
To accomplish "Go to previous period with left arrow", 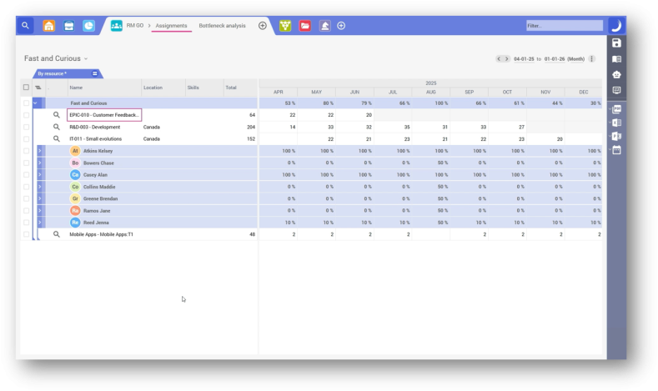I will tap(499, 59).
